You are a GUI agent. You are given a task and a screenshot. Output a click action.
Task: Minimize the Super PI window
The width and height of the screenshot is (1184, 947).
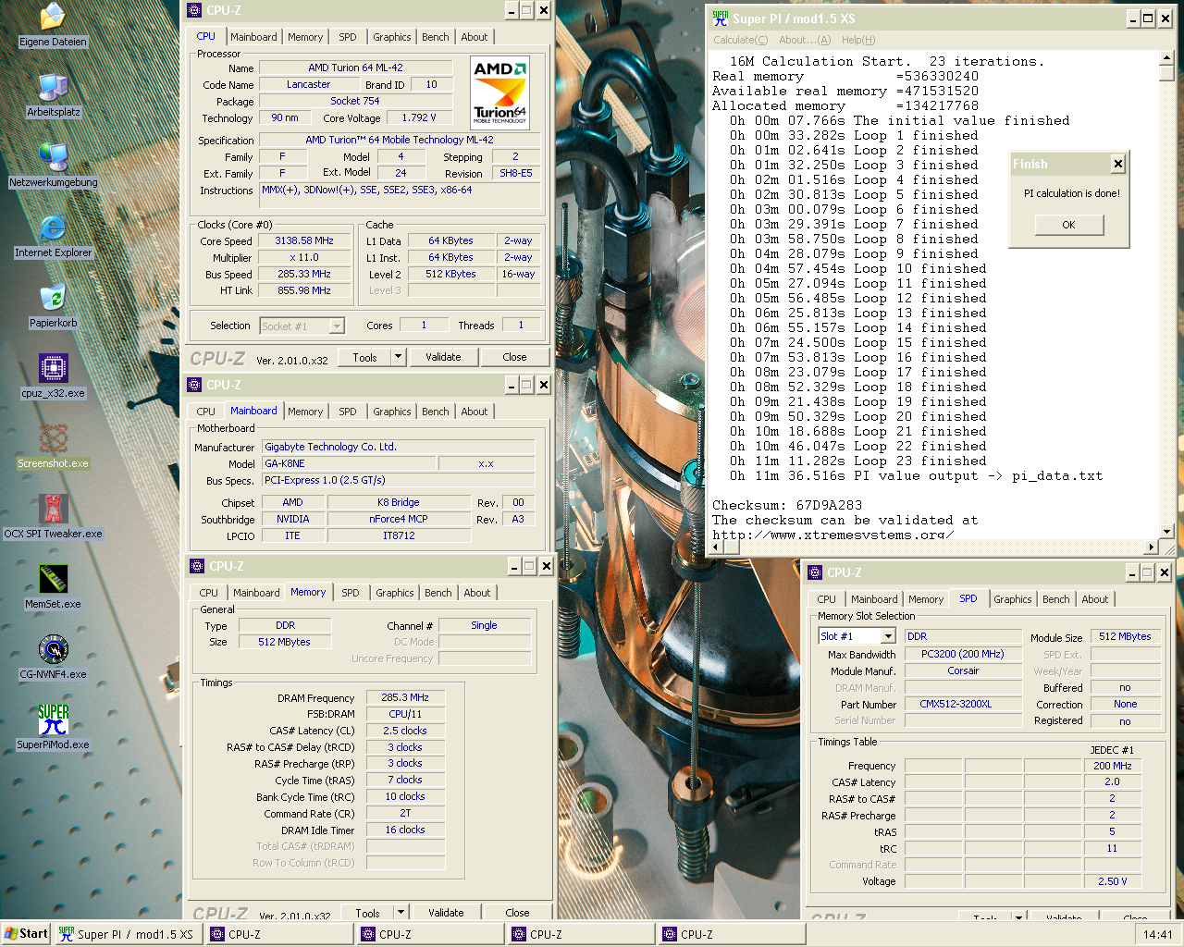[x=1133, y=18]
